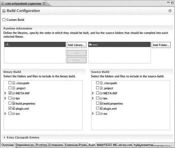This screenshot has width=175, height=148.
Task: Open the help question mark icon
Action: coord(170,11)
